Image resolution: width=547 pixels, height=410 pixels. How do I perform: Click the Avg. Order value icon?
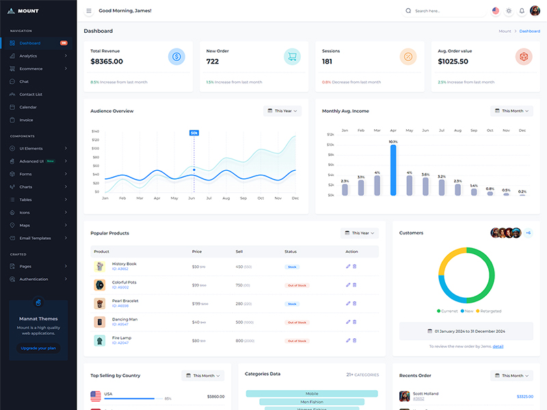(x=524, y=57)
